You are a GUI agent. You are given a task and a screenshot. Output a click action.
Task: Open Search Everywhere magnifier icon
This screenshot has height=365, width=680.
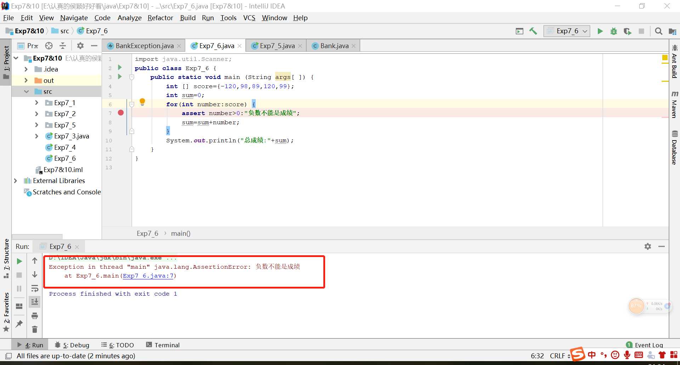coord(658,31)
